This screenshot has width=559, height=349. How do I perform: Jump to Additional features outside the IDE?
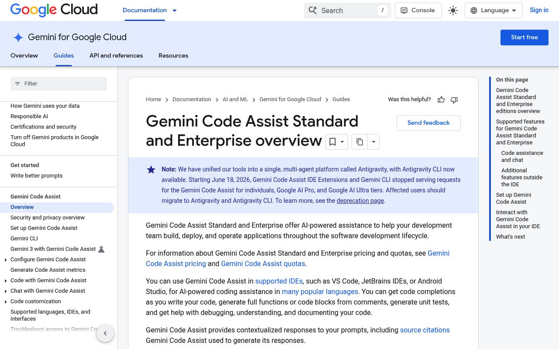click(522, 178)
